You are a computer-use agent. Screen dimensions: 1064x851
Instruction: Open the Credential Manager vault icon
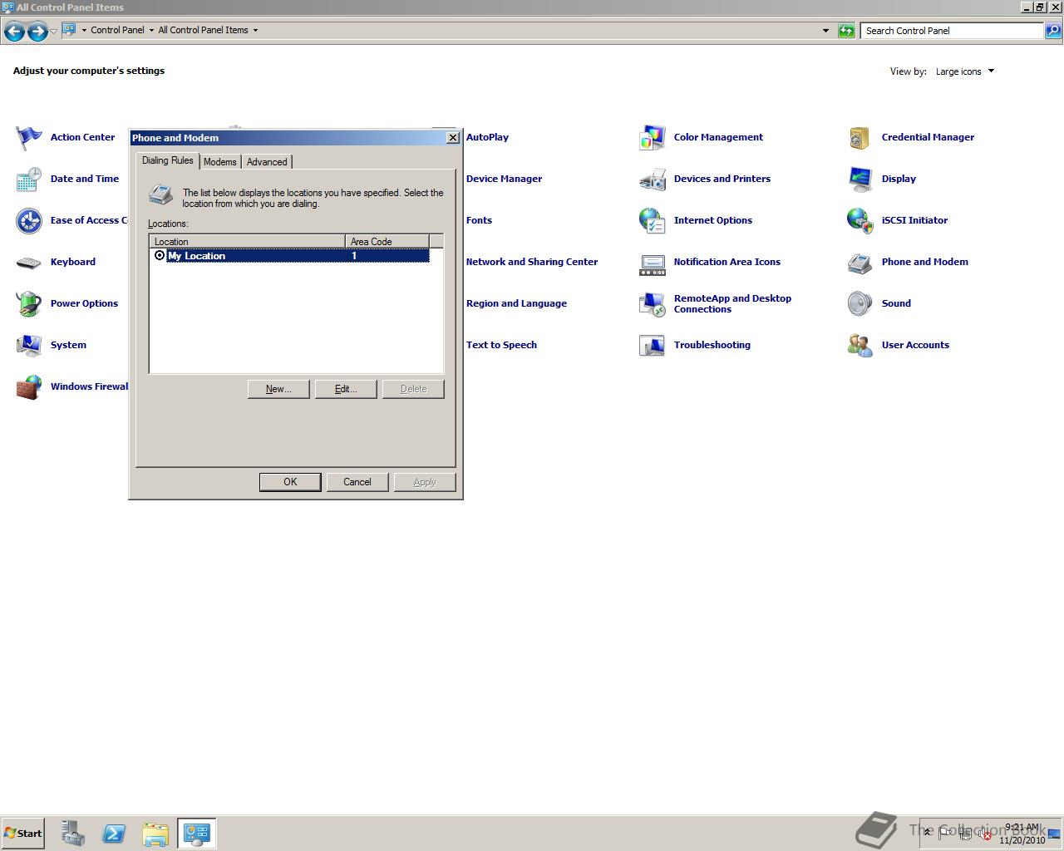(860, 138)
